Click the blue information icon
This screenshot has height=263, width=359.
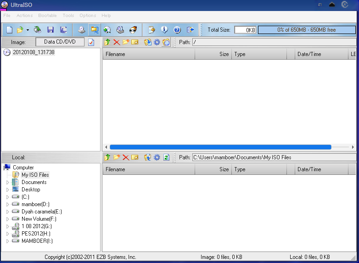(164, 30)
